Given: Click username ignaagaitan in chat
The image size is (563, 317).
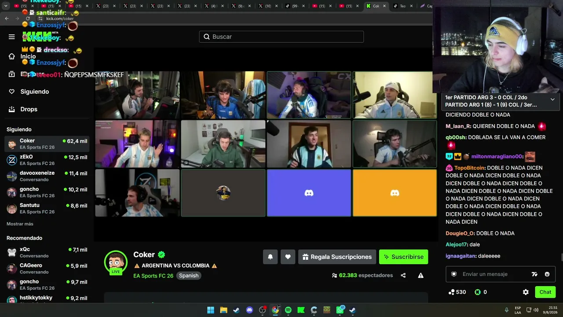Looking at the screenshot, I should [461, 256].
